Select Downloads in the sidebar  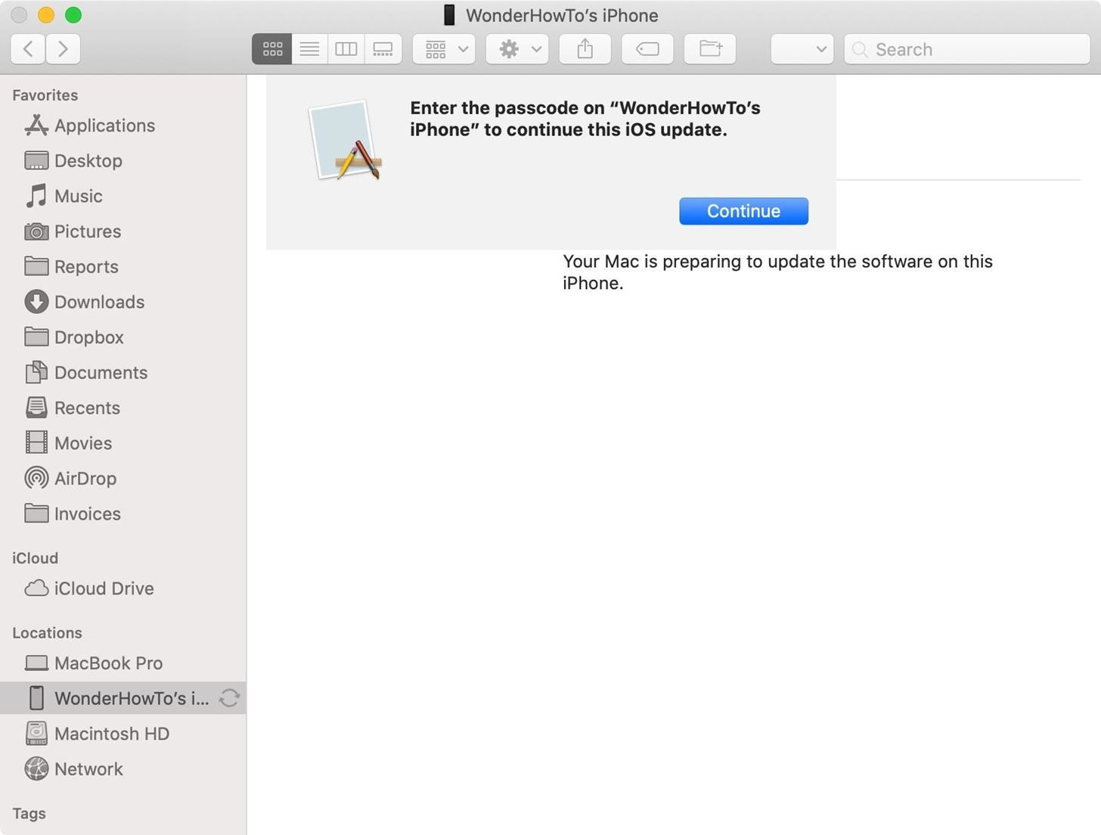[x=99, y=302]
